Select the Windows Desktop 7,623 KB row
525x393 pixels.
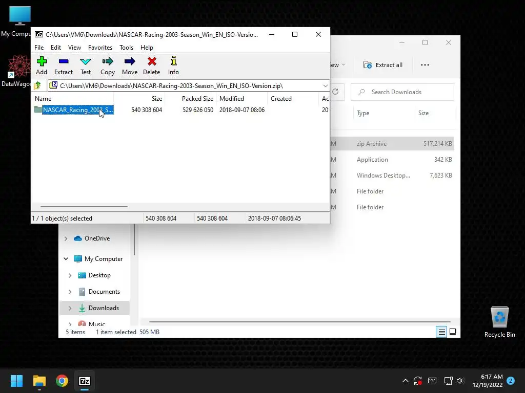click(392, 176)
